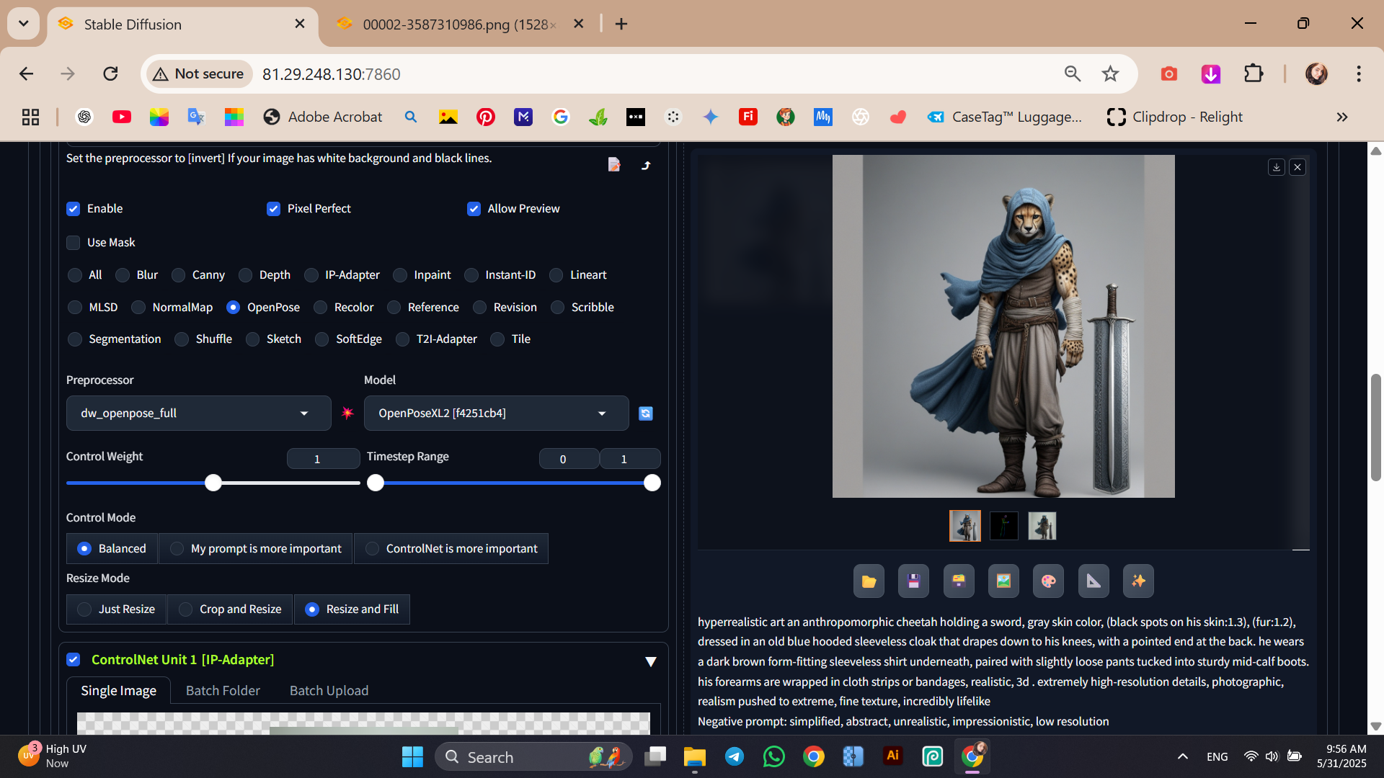
Task: Open the Model OpenPoseXL2 dropdown
Action: (x=496, y=413)
